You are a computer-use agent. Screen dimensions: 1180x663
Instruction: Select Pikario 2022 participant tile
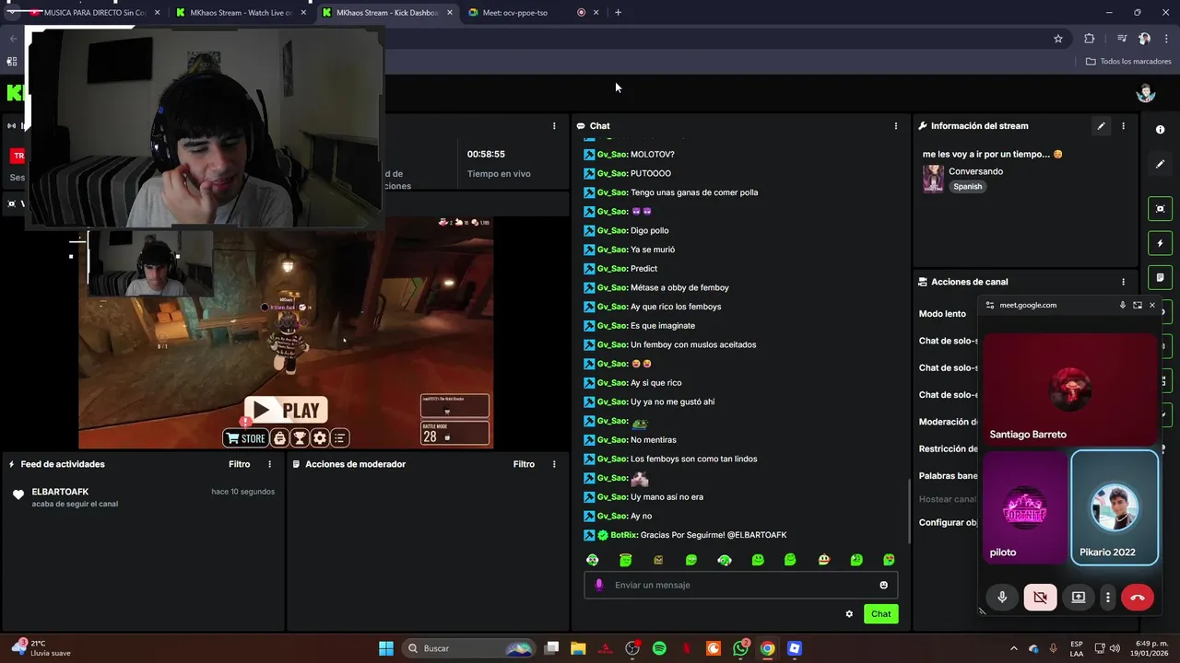pos(1114,507)
